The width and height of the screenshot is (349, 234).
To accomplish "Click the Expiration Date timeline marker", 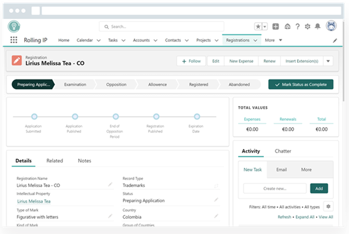I will click(x=197, y=116).
